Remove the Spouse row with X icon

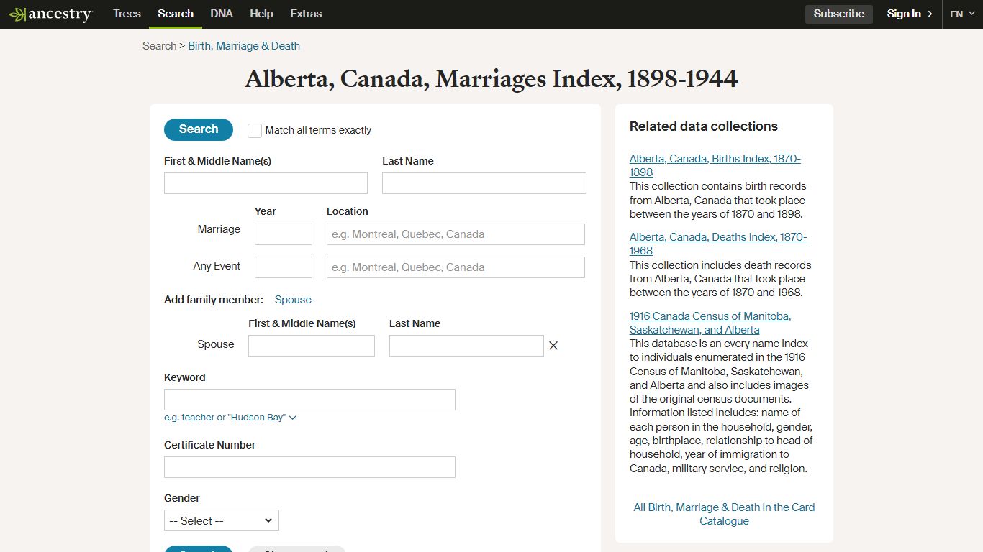coord(553,346)
